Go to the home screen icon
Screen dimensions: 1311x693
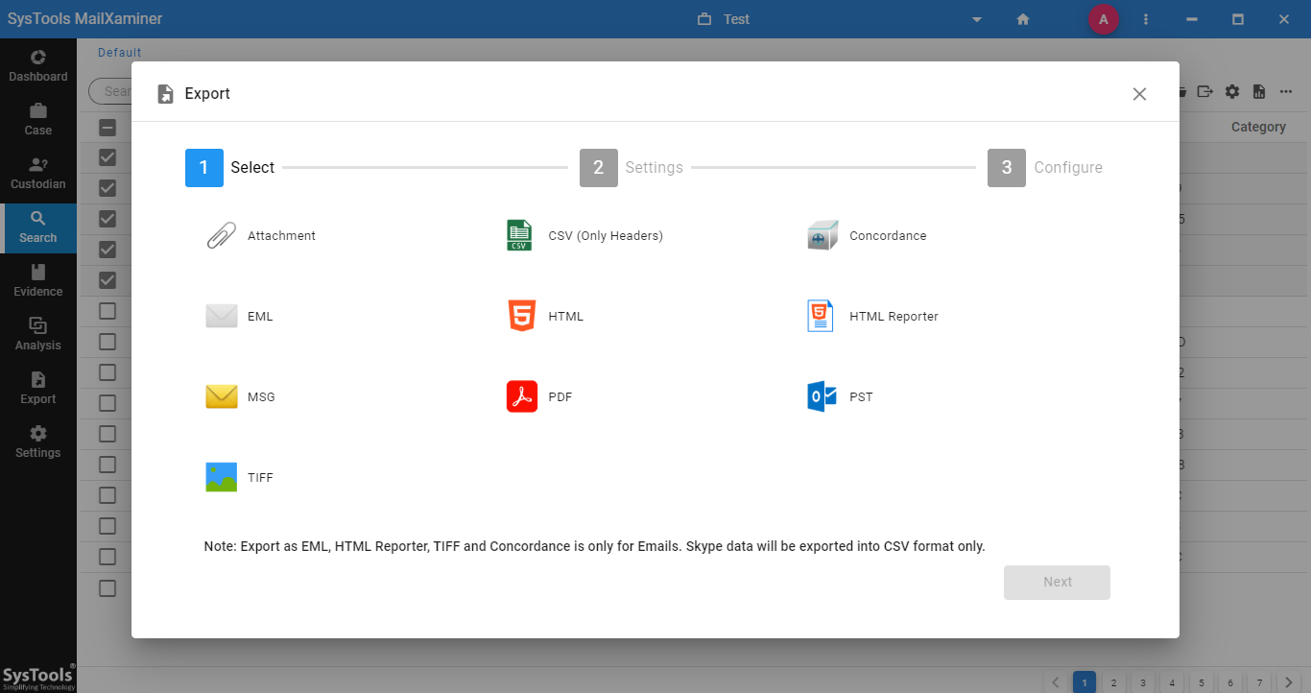[1023, 19]
